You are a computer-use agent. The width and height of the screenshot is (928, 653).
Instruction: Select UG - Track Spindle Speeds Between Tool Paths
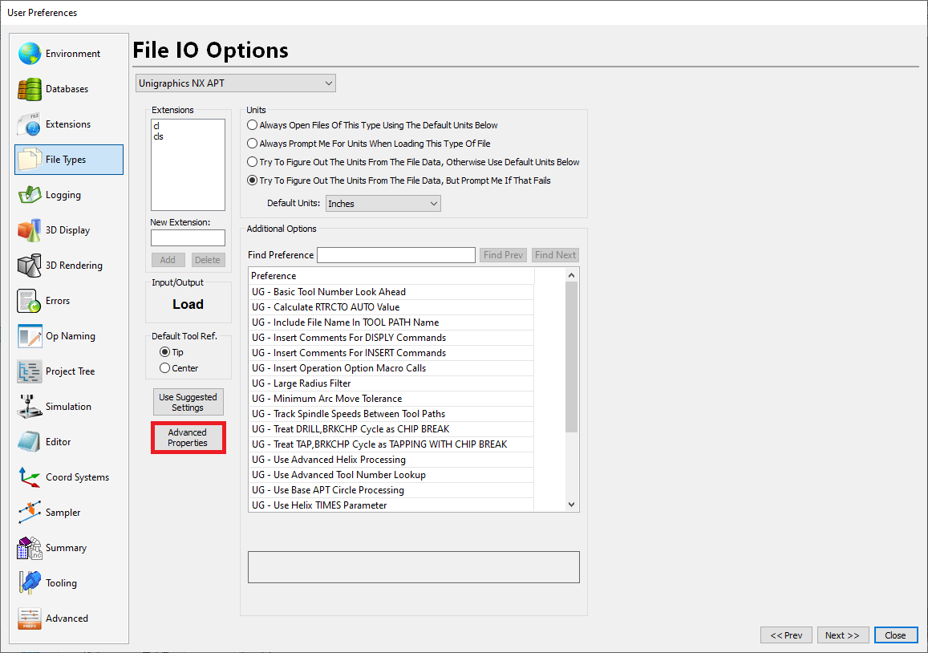tap(391, 414)
